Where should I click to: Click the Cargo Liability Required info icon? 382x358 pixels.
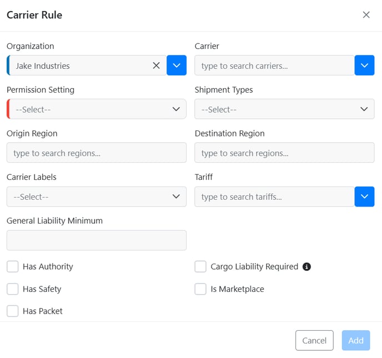306,266
